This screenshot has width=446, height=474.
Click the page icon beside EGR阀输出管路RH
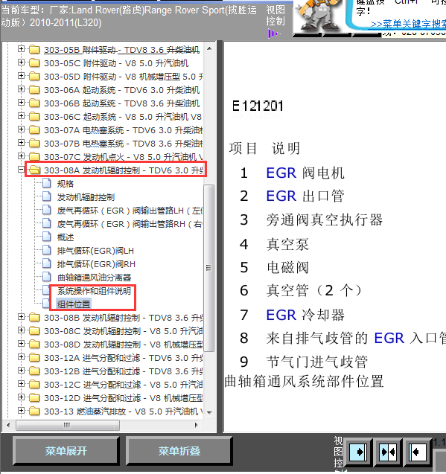[47, 223]
